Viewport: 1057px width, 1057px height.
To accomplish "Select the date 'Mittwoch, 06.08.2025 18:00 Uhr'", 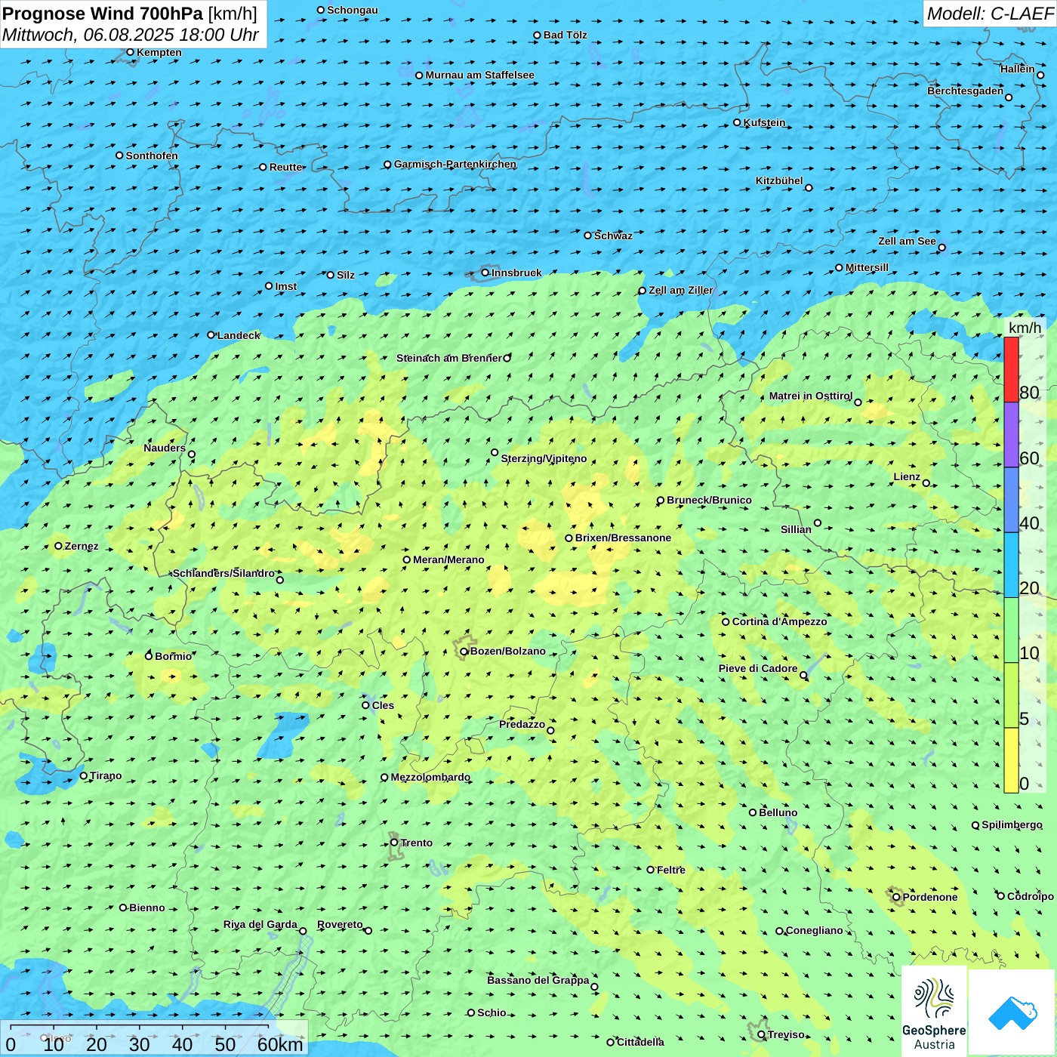I will [131, 35].
